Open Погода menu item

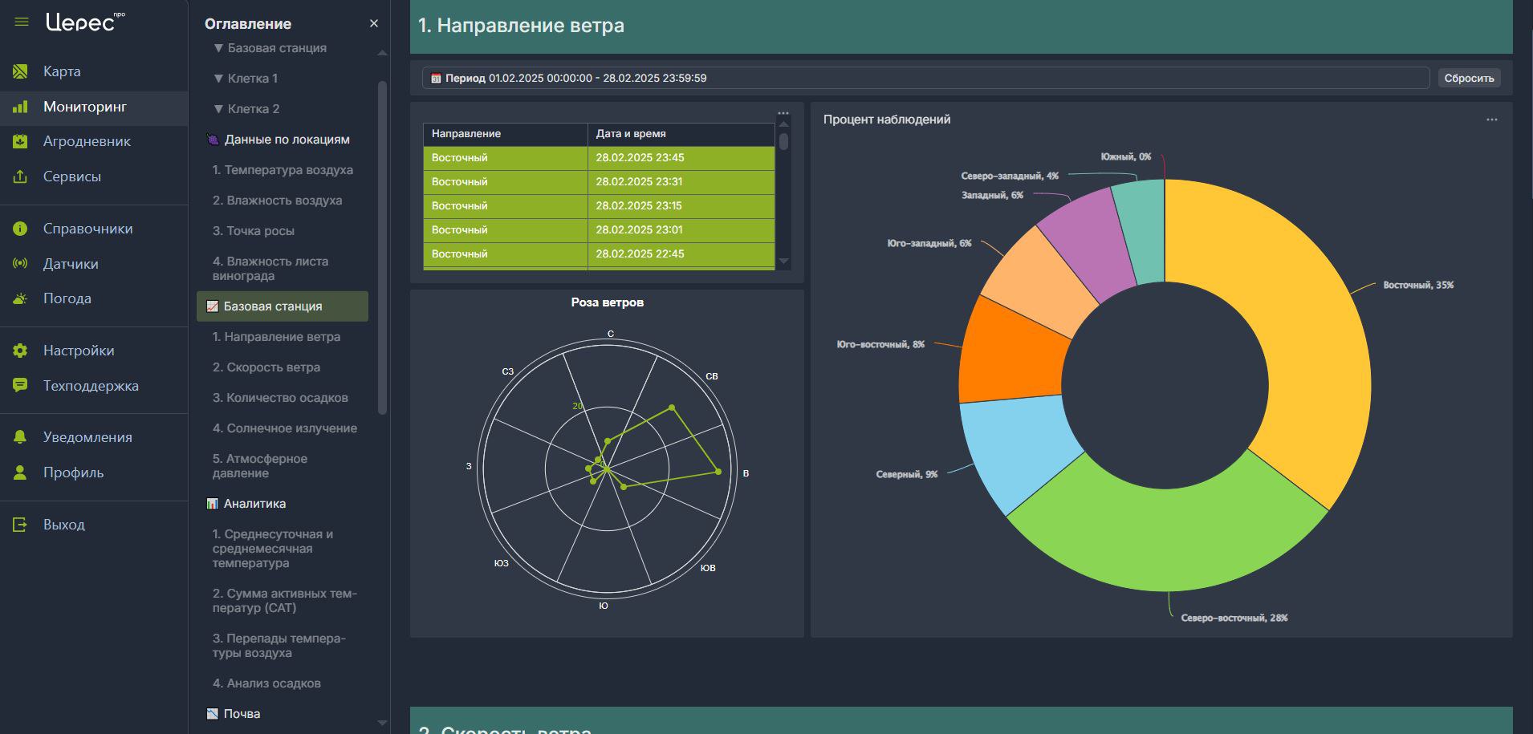[67, 298]
